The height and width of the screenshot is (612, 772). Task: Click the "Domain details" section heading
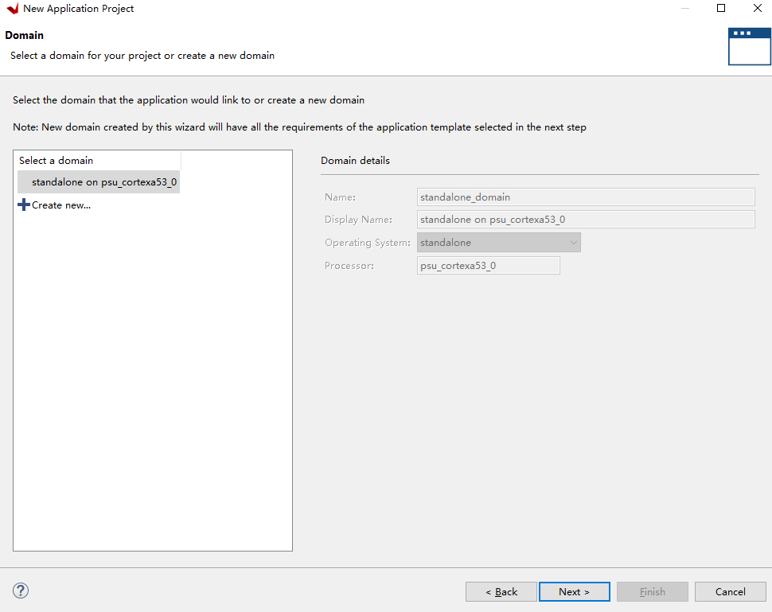tap(355, 161)
